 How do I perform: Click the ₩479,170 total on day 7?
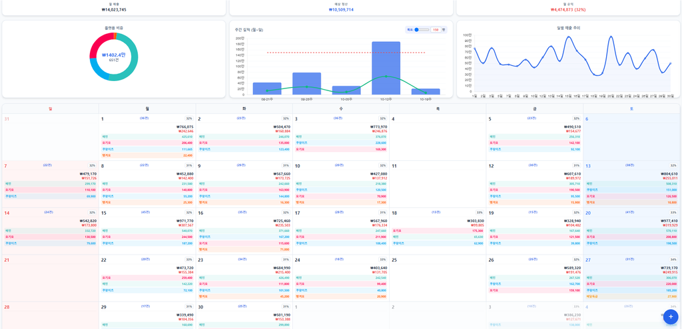tap(88, 174)
